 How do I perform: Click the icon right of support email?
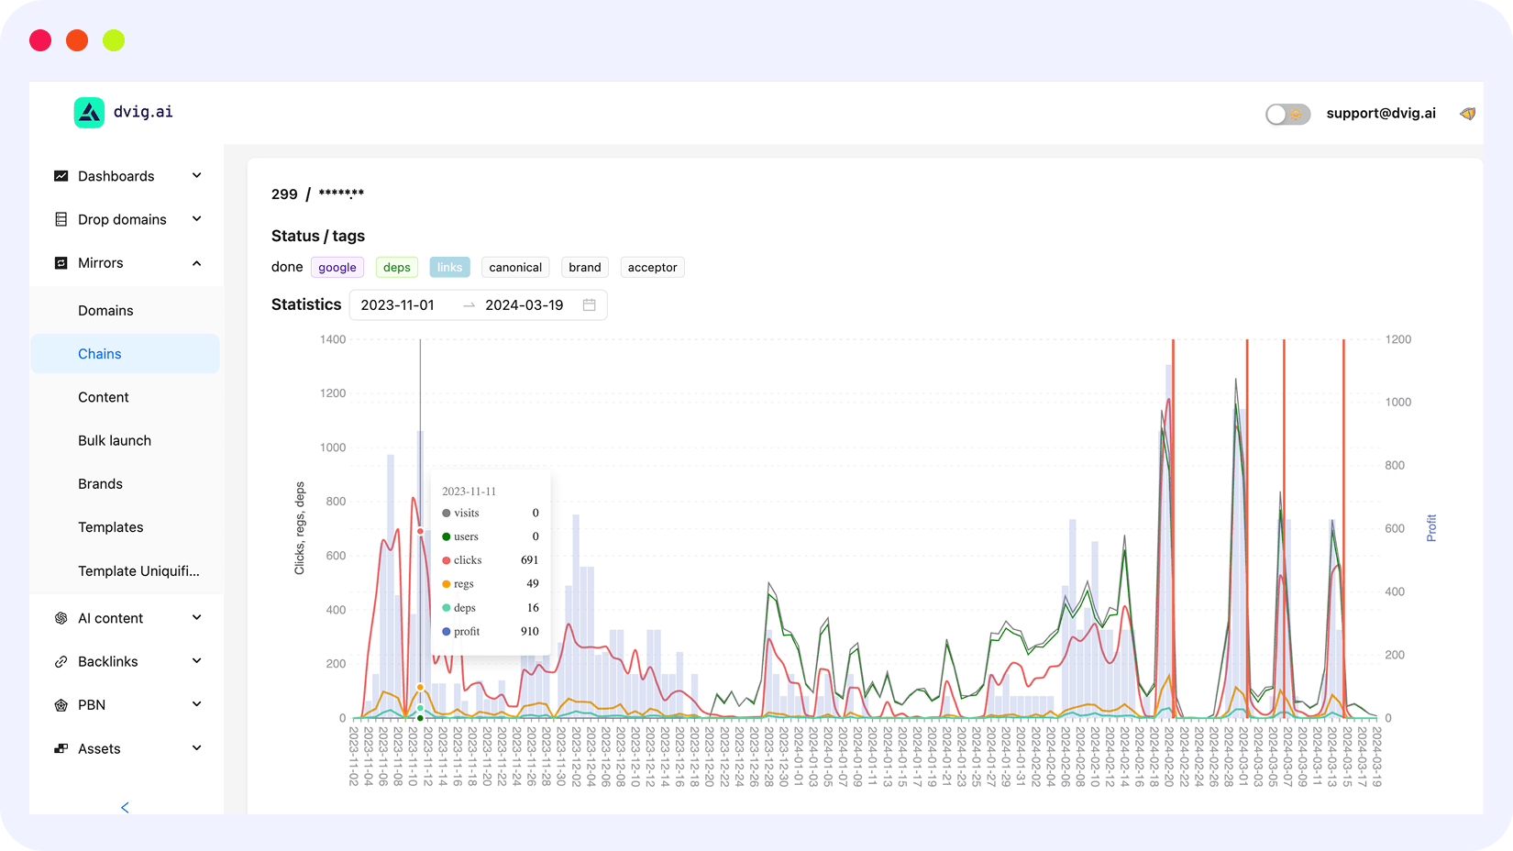tap(1467, 114)
